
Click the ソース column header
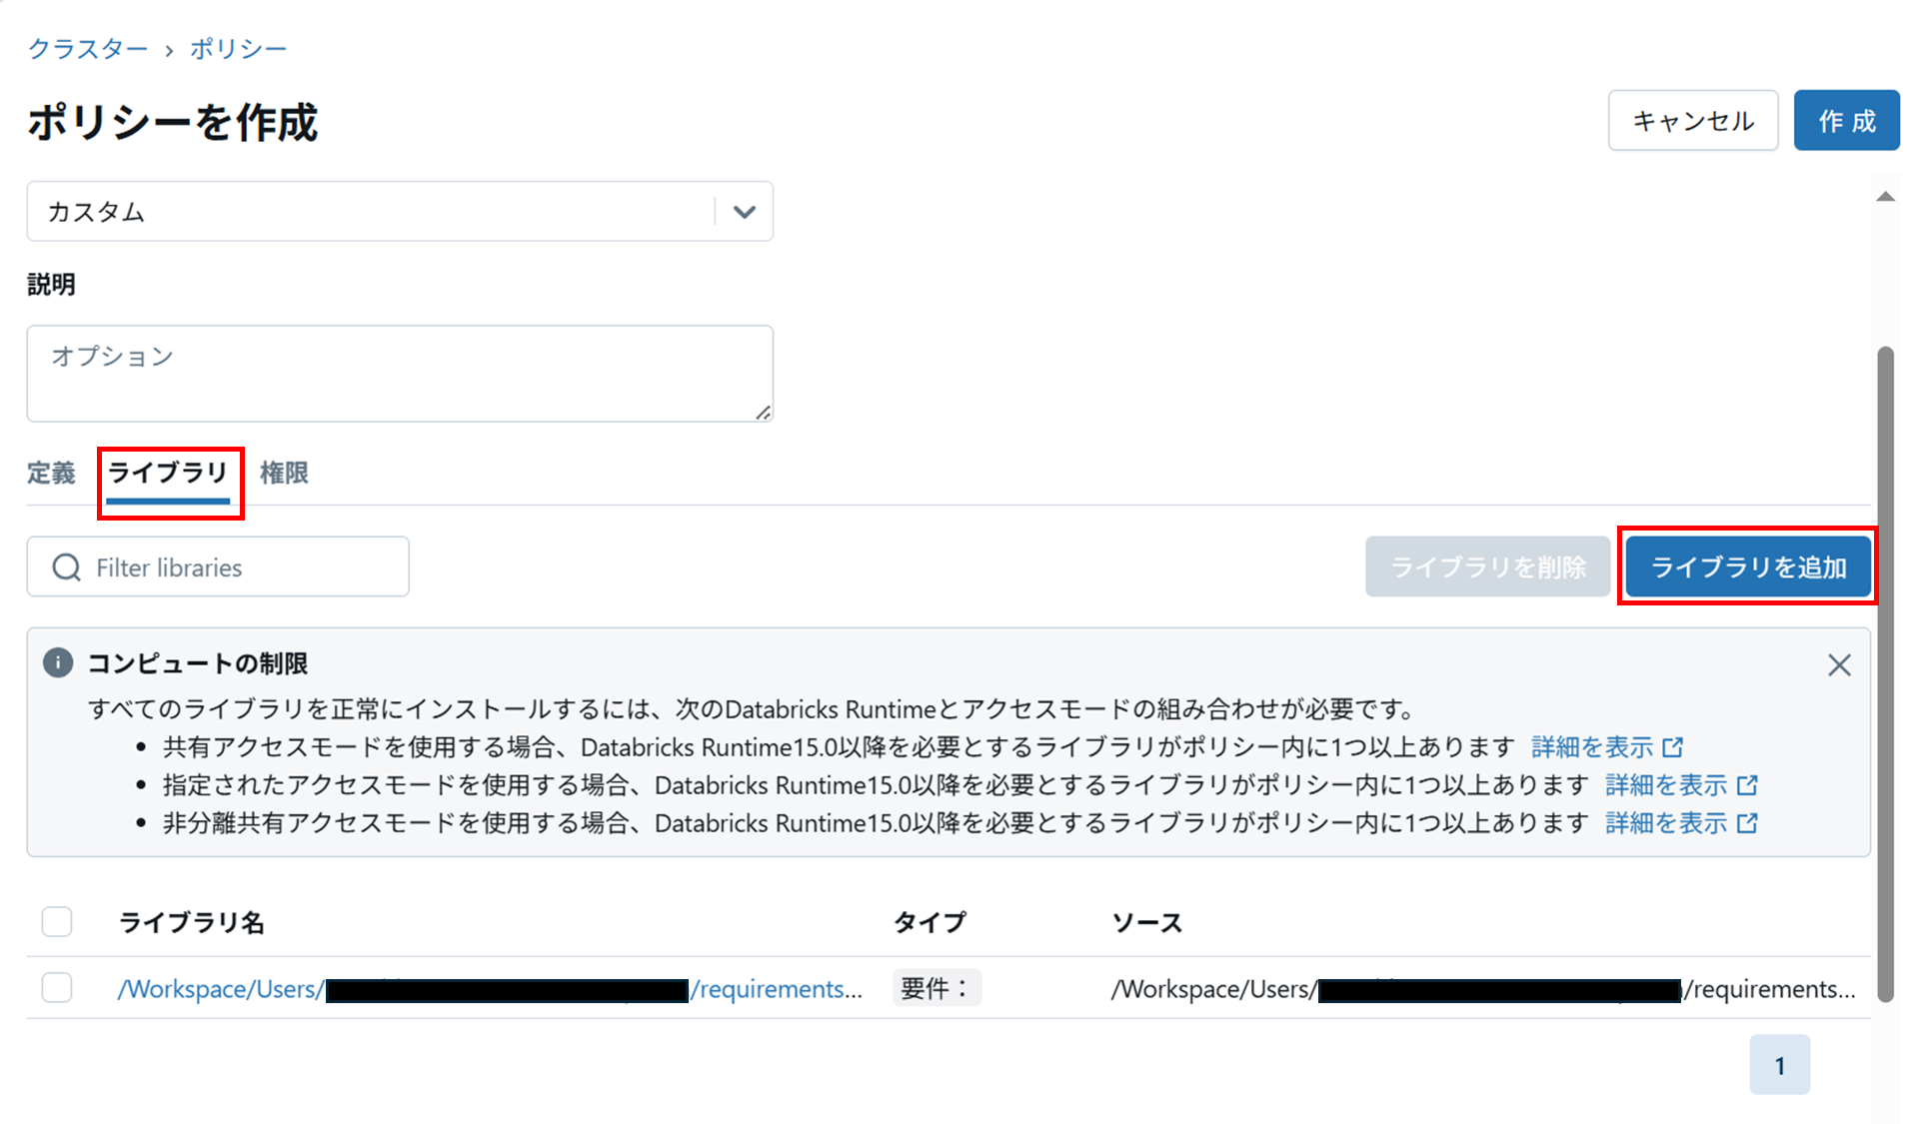[1146, 922]
